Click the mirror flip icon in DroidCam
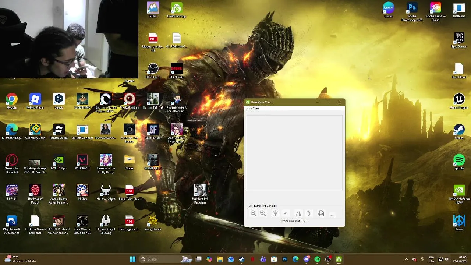 pos(298,213)
